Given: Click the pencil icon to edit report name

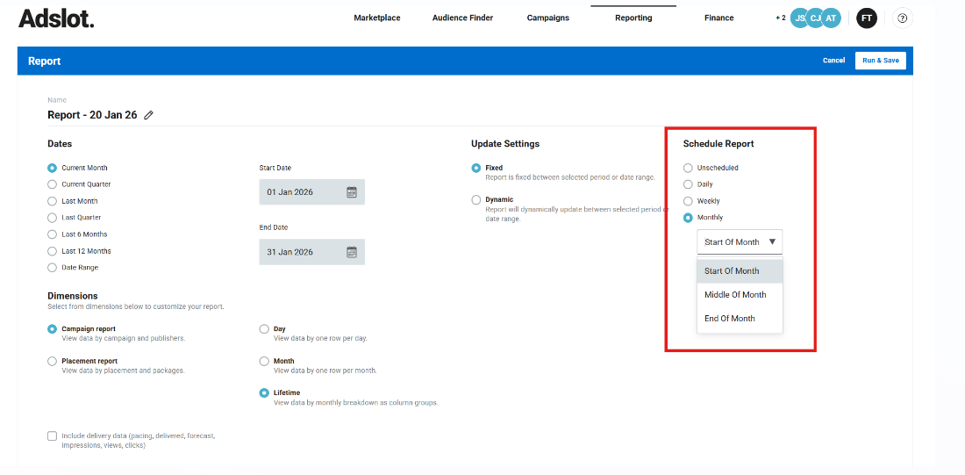Looking at the screenshot, I should [148, 115].
